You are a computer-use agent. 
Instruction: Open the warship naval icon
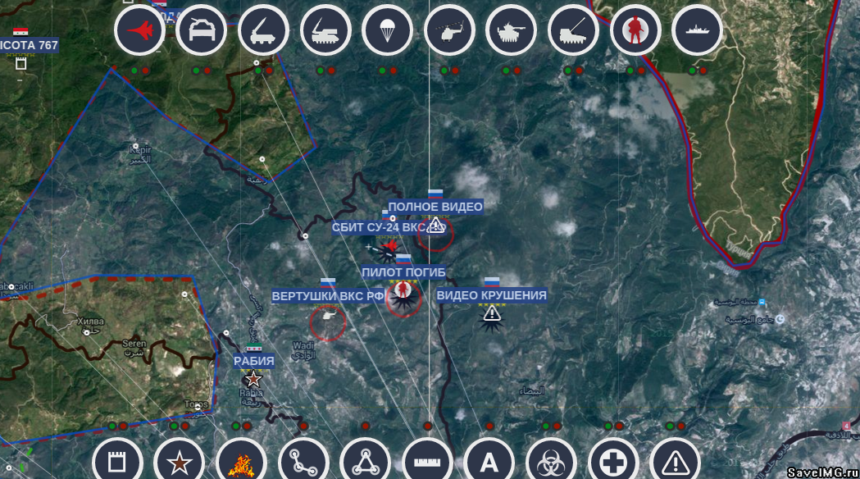coord(697,31)
